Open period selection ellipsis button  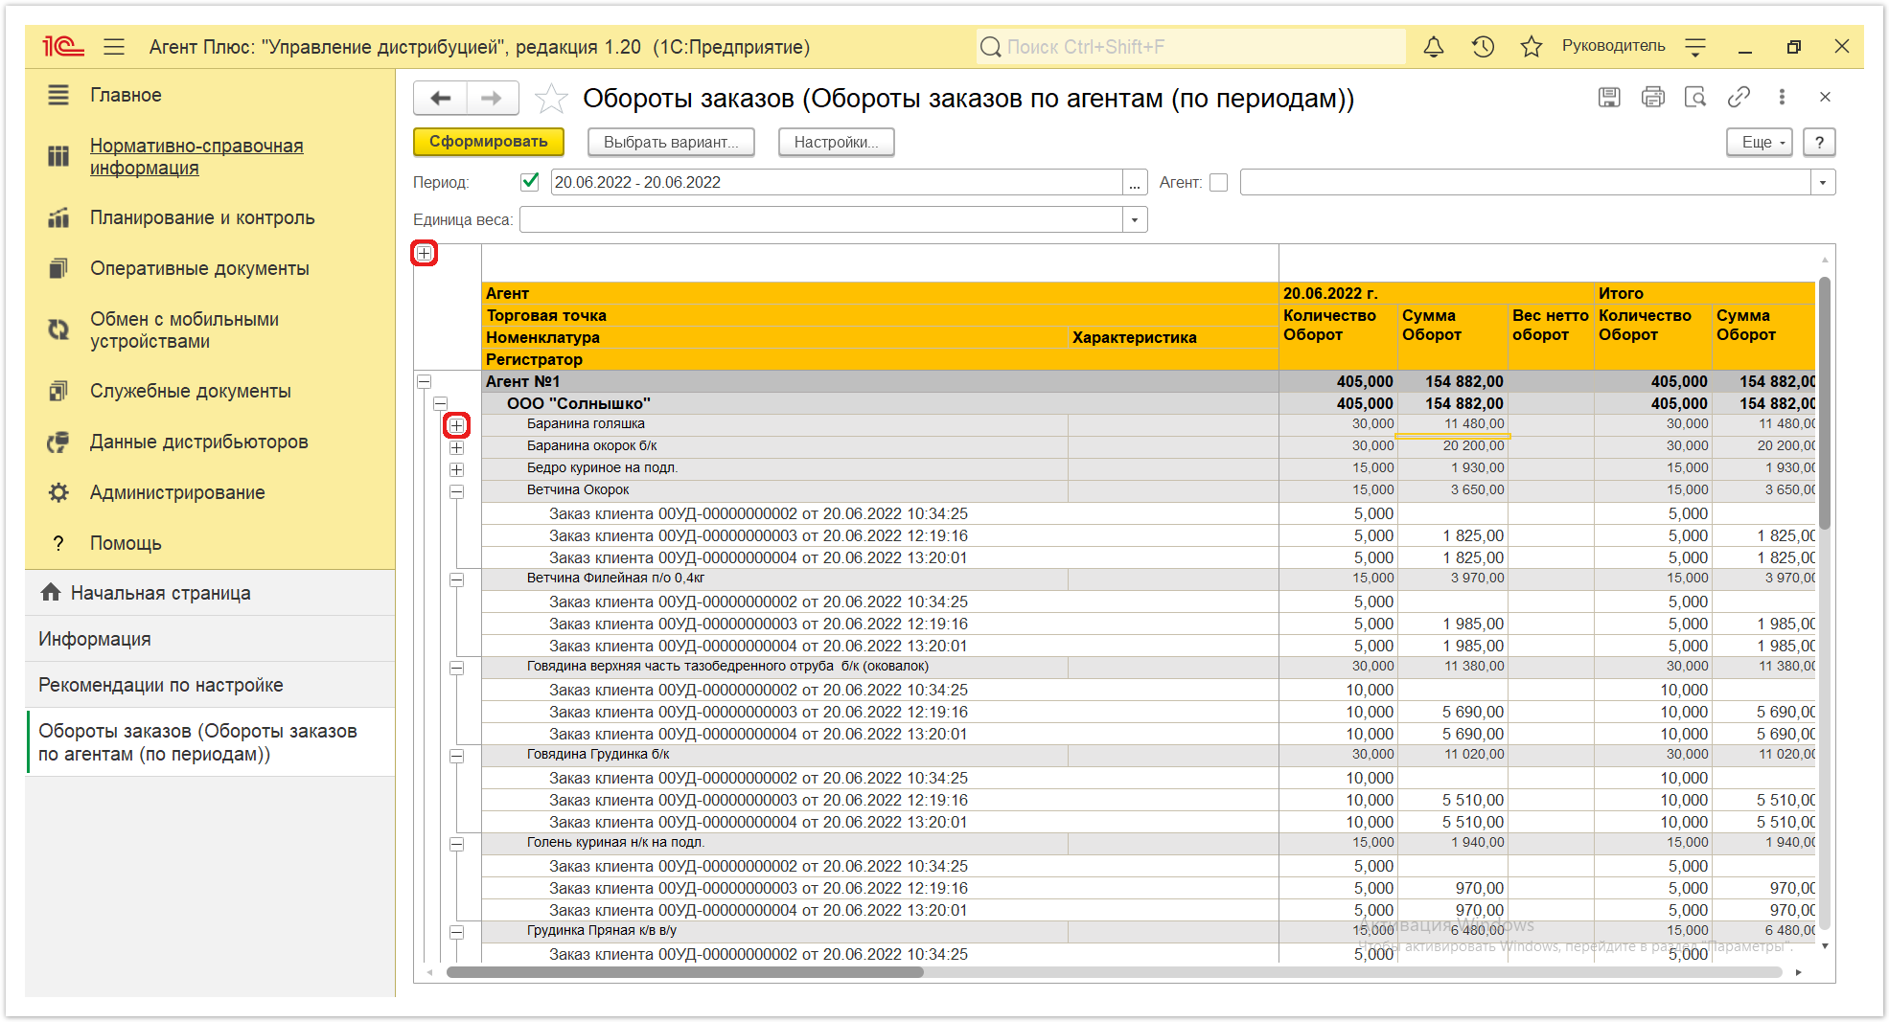pyautogui.click(x=1135, y=182)
